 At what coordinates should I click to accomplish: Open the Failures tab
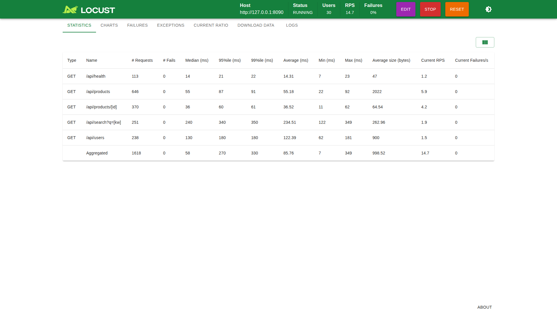coord(138,25)
